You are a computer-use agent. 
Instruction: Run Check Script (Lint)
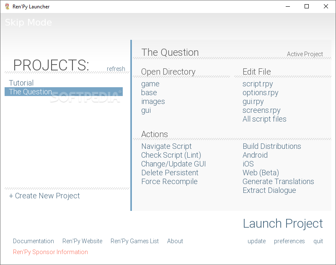click(x=171, y=155)
